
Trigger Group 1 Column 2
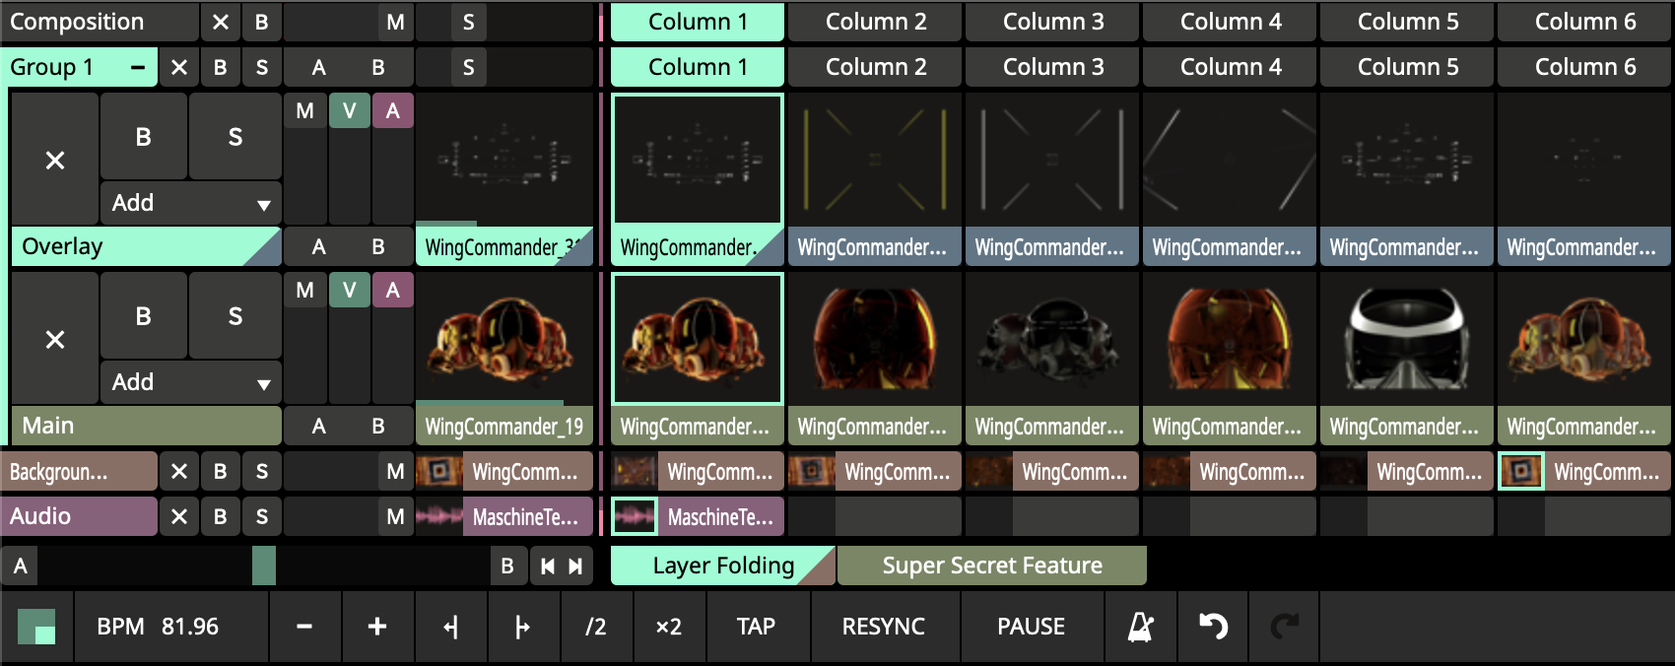875,67
